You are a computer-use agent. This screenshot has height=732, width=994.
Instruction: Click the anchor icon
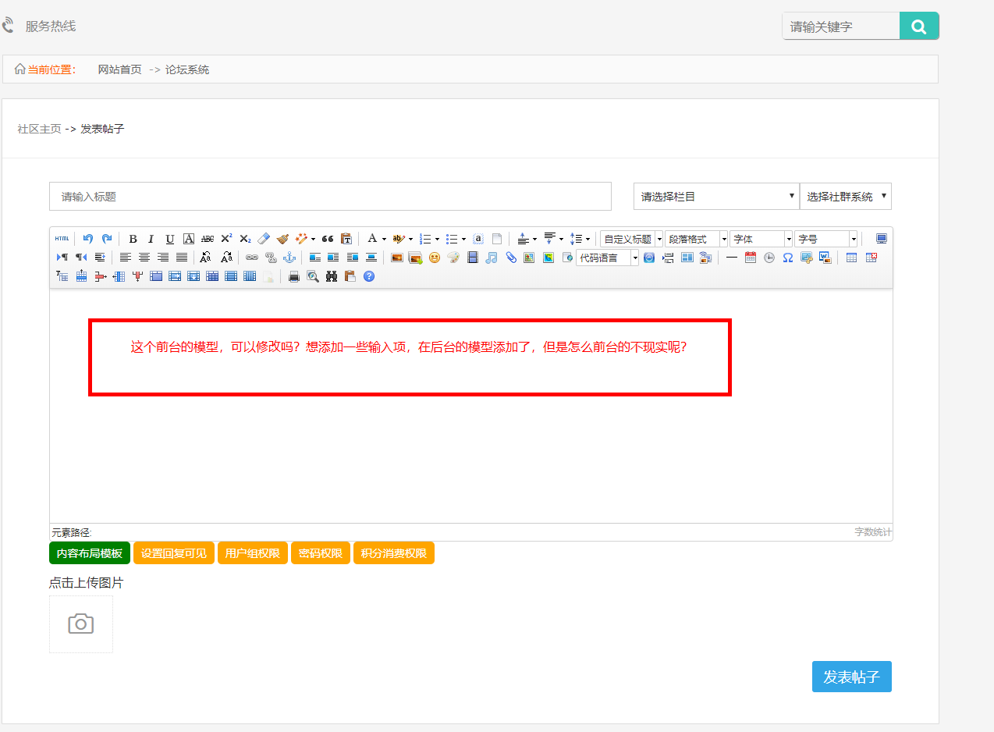click(x=289, y=258)
